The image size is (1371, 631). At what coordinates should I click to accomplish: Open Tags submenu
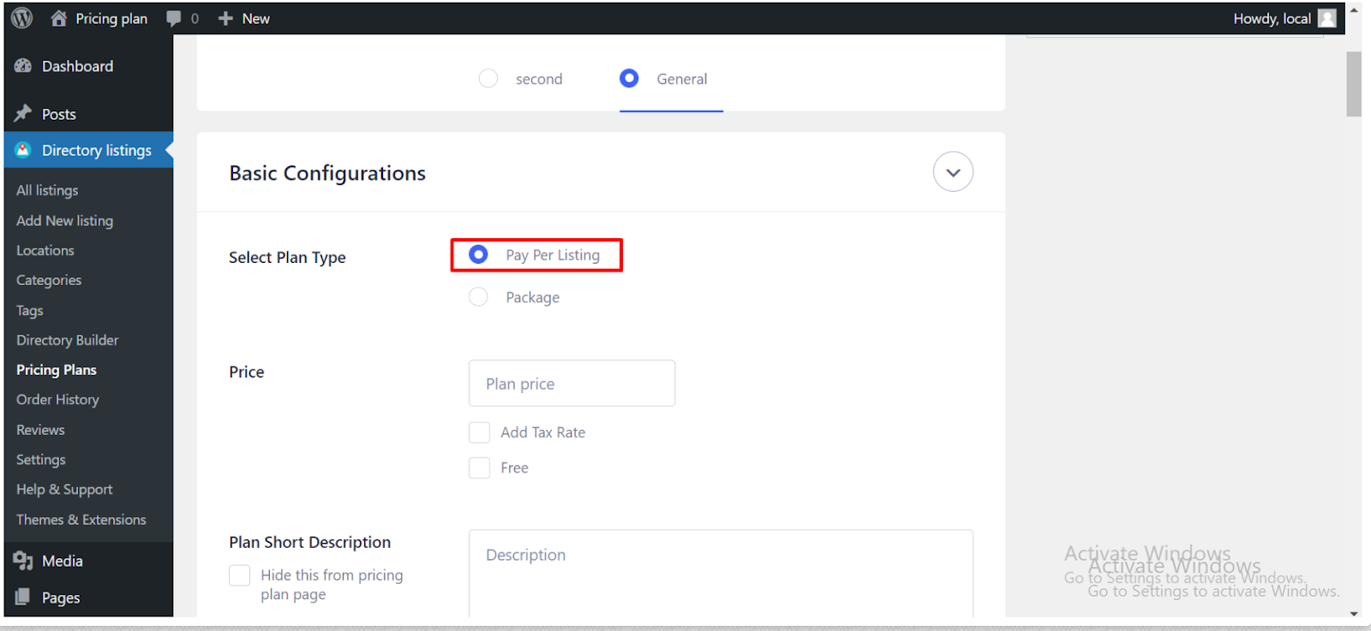pyautogui.click(x=29, y=310)
